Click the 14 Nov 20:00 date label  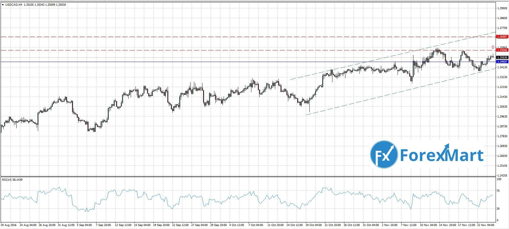448,225
